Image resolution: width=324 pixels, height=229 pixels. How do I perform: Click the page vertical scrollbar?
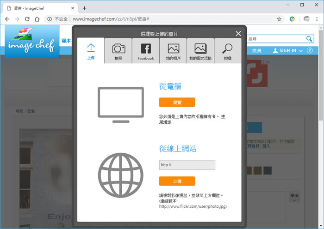[321, 75]
